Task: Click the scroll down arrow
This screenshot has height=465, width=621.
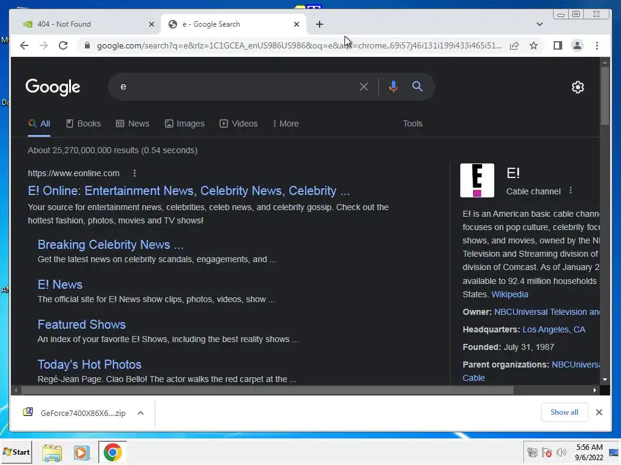Action: pyautogui.click(x=605, y=380)
